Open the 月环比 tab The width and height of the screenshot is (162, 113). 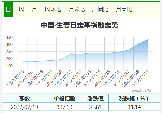click(77, 9)
